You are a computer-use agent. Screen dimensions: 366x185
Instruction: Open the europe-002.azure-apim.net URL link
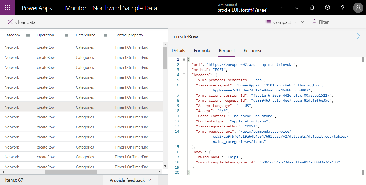(x=251, y=64)
